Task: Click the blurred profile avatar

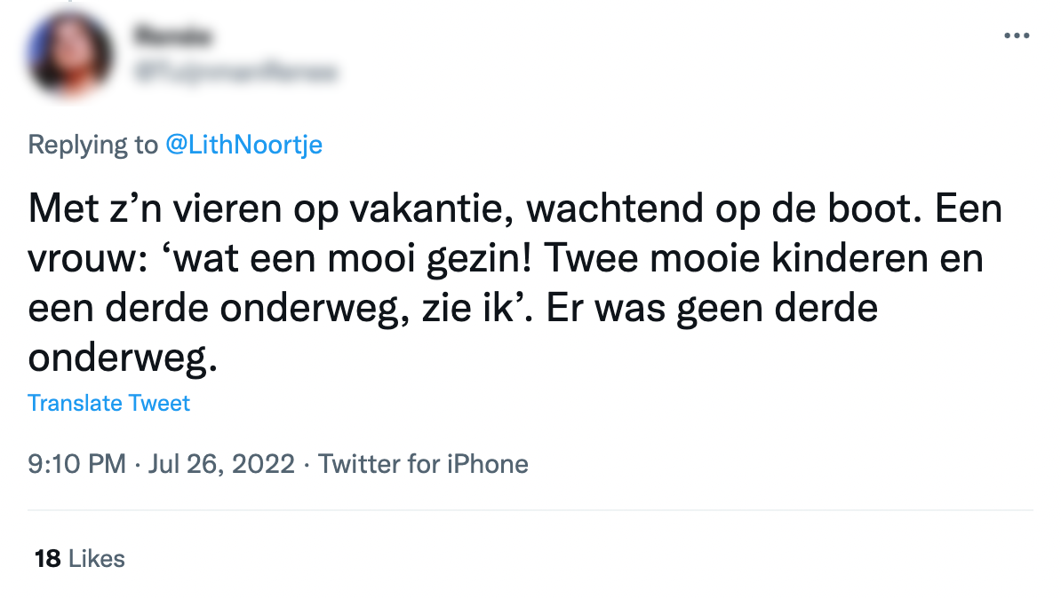Action: (69, 55)
